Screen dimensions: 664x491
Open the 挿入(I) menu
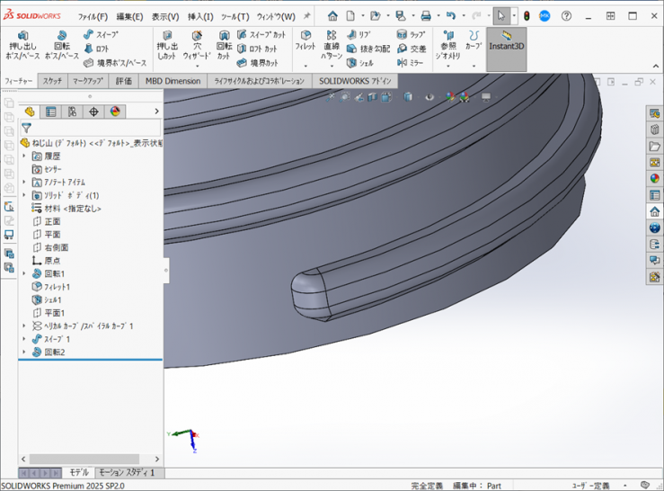200,16
